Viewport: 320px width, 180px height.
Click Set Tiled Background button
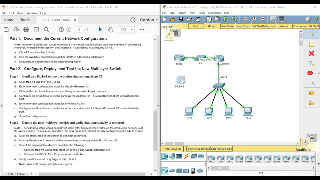point(264,26)
